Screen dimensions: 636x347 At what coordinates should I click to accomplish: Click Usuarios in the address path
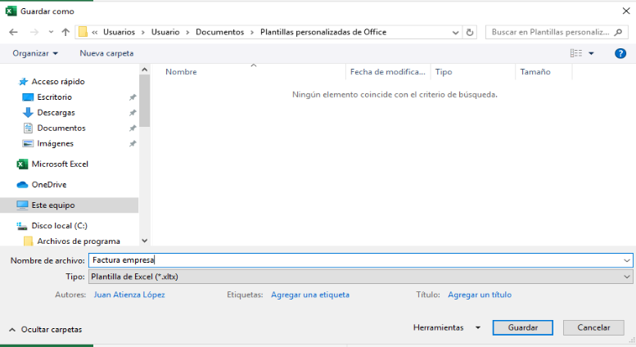click(x=119, y=32)
